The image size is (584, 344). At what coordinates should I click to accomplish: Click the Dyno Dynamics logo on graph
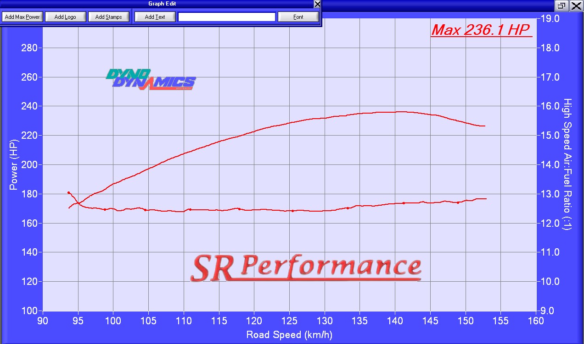[151, 79]
